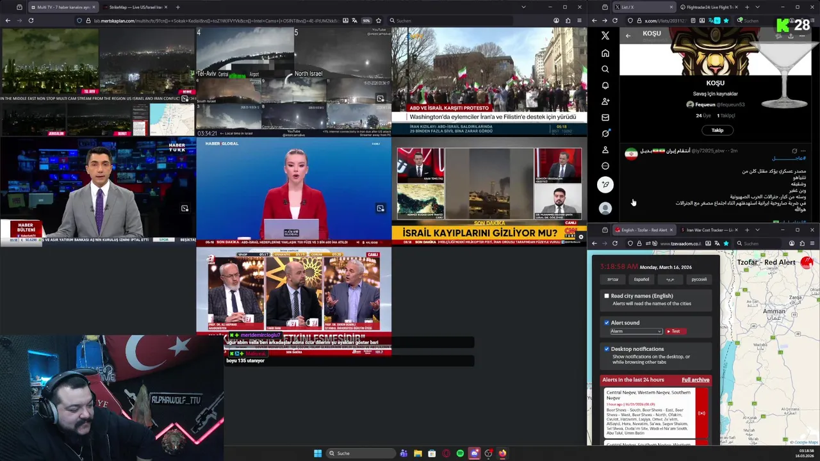Viewport: 820px width, 461px height.
Task: Click the X logo in sidebar
Action: tap(605, 36)
